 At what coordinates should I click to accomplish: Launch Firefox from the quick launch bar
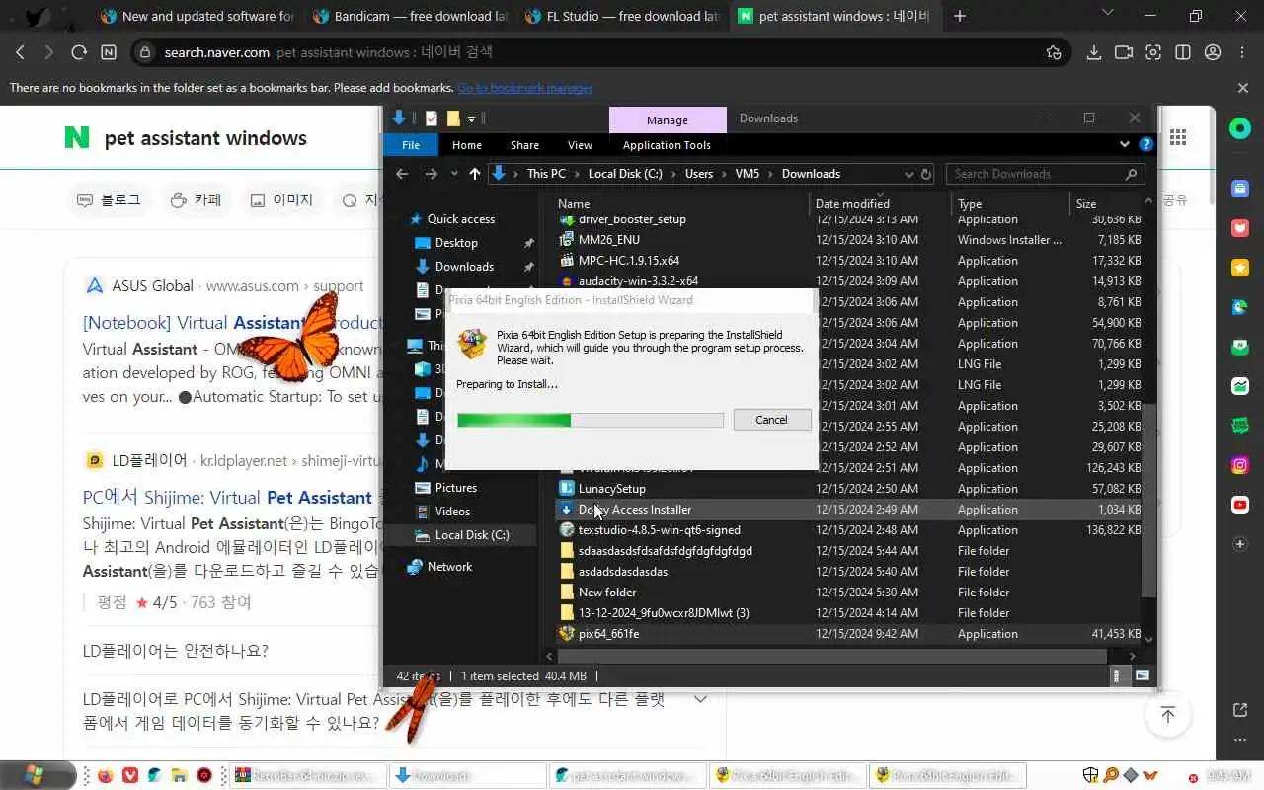[x=106, y=775]
